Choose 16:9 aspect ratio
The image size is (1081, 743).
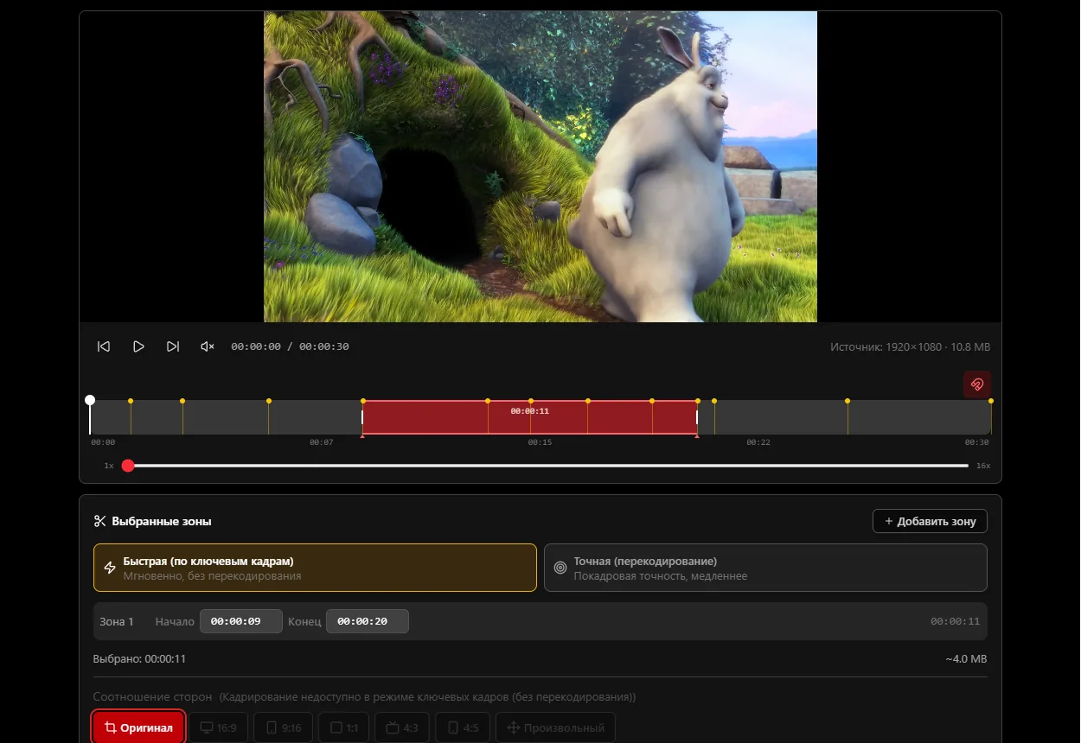pyautogui.click(x=219, y=727)
